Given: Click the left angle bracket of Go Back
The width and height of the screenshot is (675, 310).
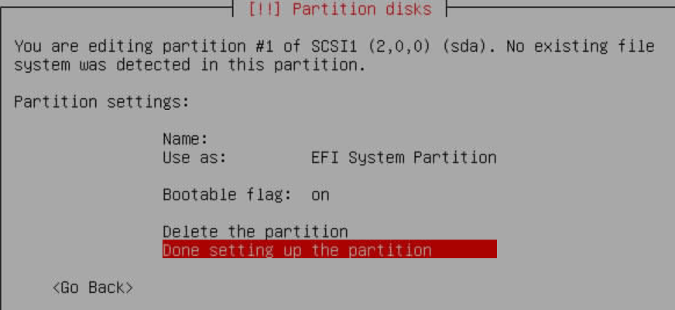Looking at the screenshot, I should [56, 288].
